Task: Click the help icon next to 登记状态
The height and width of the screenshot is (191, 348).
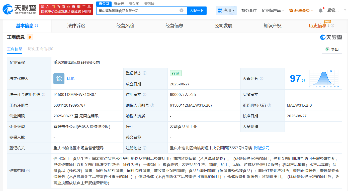Action: pos(144,73)
